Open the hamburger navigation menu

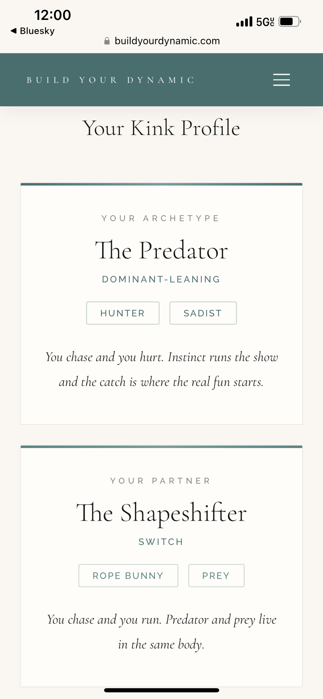click(281, 80)
